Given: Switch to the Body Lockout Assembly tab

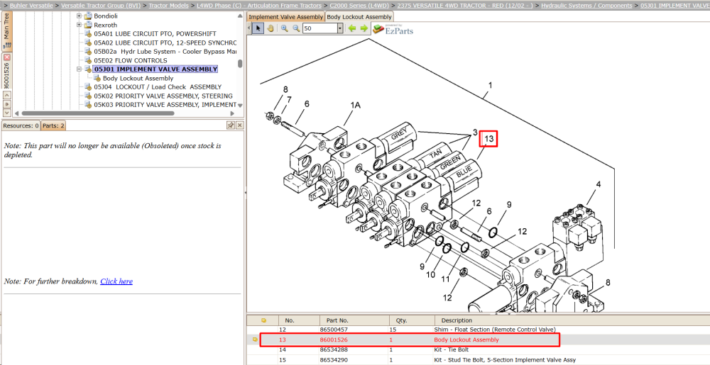Looking at the screenshot, I should [x=359, y=17].
